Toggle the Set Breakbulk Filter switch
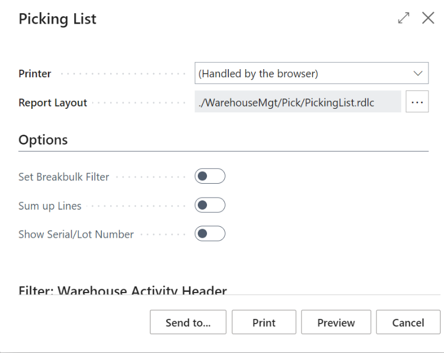 click(x=210, y=176)
